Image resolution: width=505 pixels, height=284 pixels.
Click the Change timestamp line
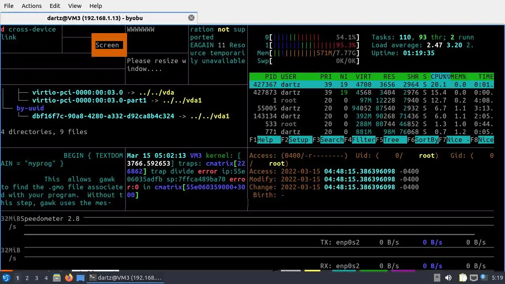[x=334, y=187]
